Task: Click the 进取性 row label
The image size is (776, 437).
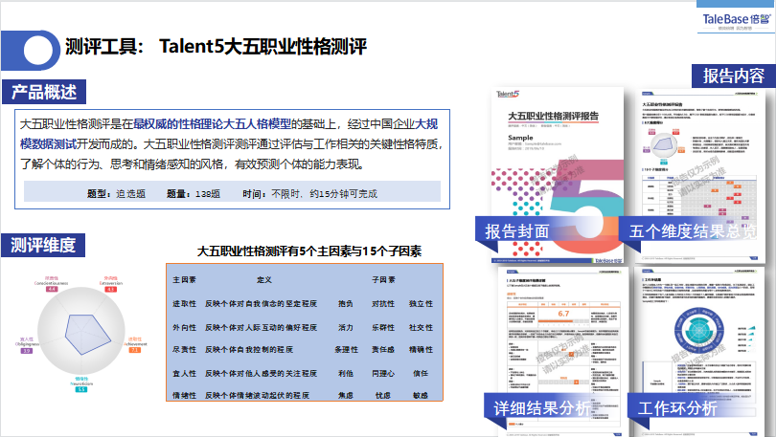Action: pos(184,304)
